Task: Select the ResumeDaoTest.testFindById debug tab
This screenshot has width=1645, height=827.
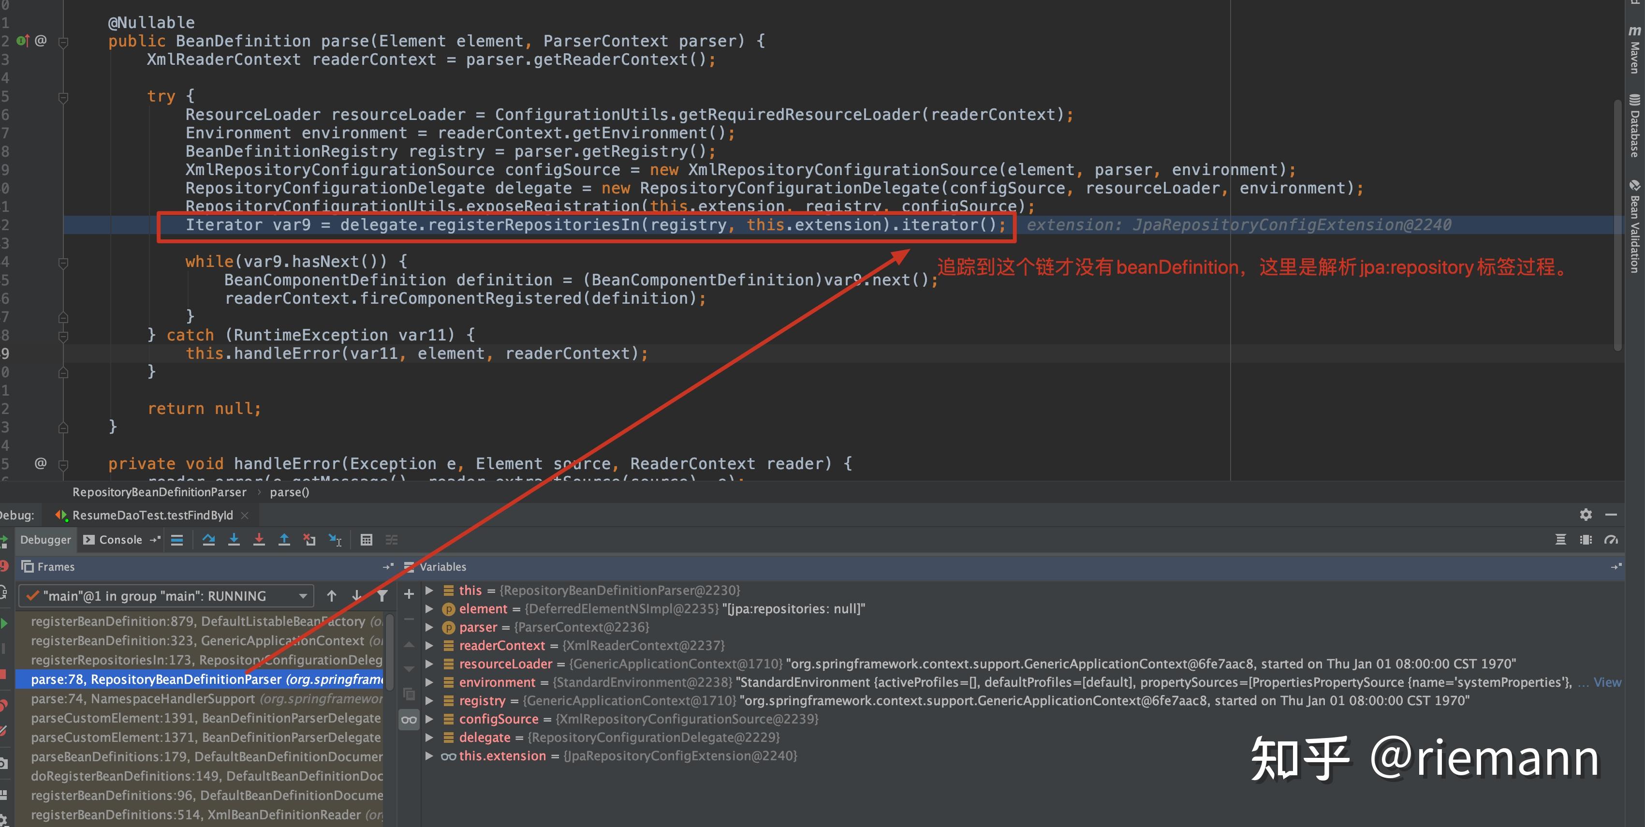Action: point(152,516)
